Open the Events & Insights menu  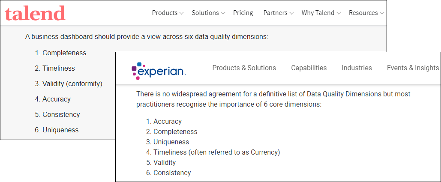[413, 68]
